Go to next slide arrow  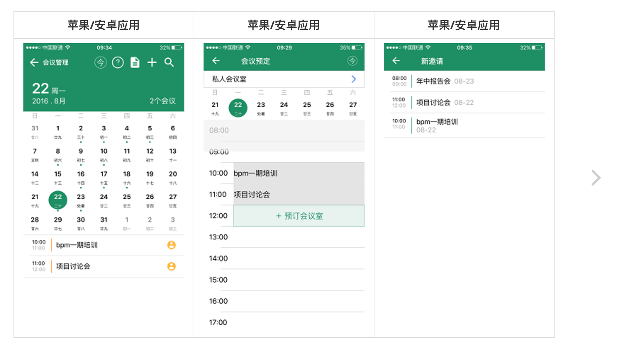point(596,178)
